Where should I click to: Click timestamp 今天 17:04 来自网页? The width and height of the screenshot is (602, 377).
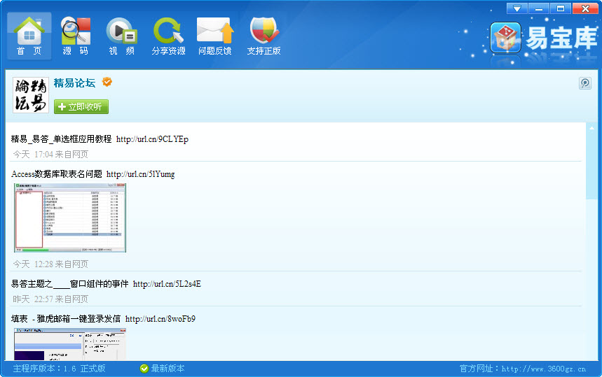50,154
